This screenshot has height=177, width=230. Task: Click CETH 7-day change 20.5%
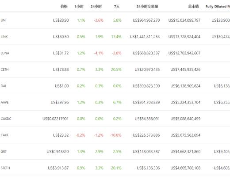[x=116, y=69]
